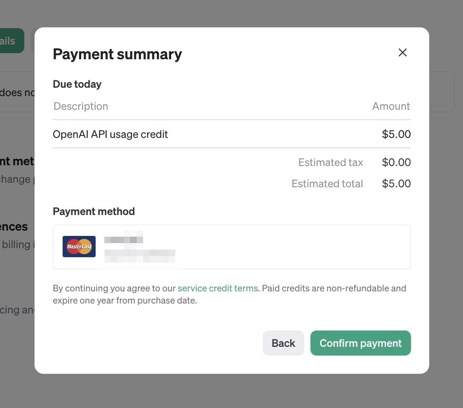Switch to the partially visible green tab
The image size is (463, 408).
(11, 41)
